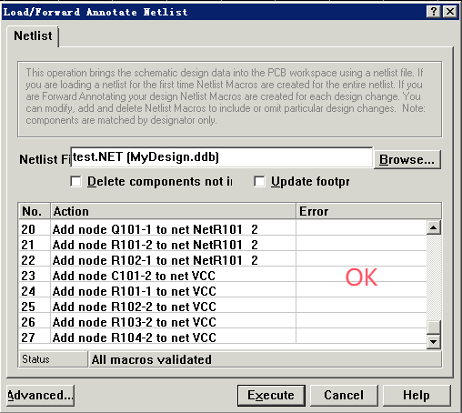
Task: Click the scrollbar thumb in the macro list
Action: [x=434, y=327]
